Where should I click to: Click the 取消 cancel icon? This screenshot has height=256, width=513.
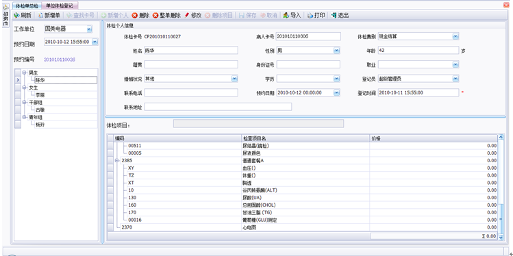click(x=263, y=15)
